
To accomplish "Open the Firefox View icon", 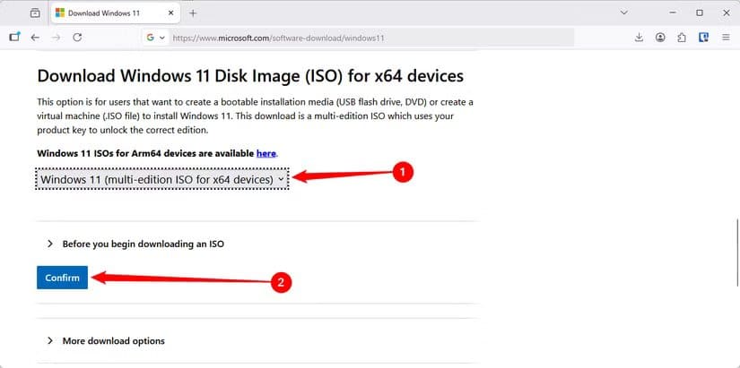I will coord(35,13).
